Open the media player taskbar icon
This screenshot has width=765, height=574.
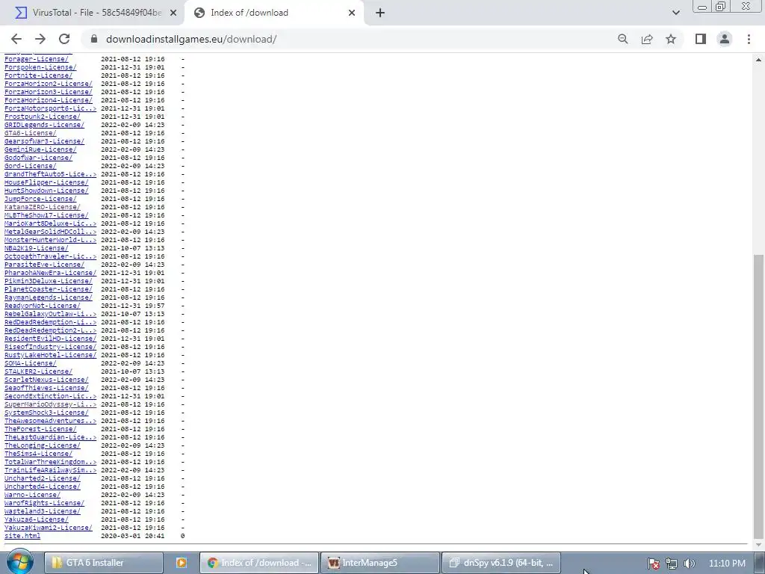point(181,563)
